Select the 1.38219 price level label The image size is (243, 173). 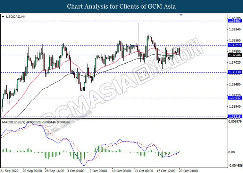point(235,45)
